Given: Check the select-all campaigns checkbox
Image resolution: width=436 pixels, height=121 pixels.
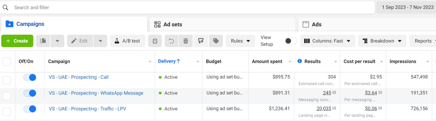Looking at the screenshot, I should click(7, 62).
